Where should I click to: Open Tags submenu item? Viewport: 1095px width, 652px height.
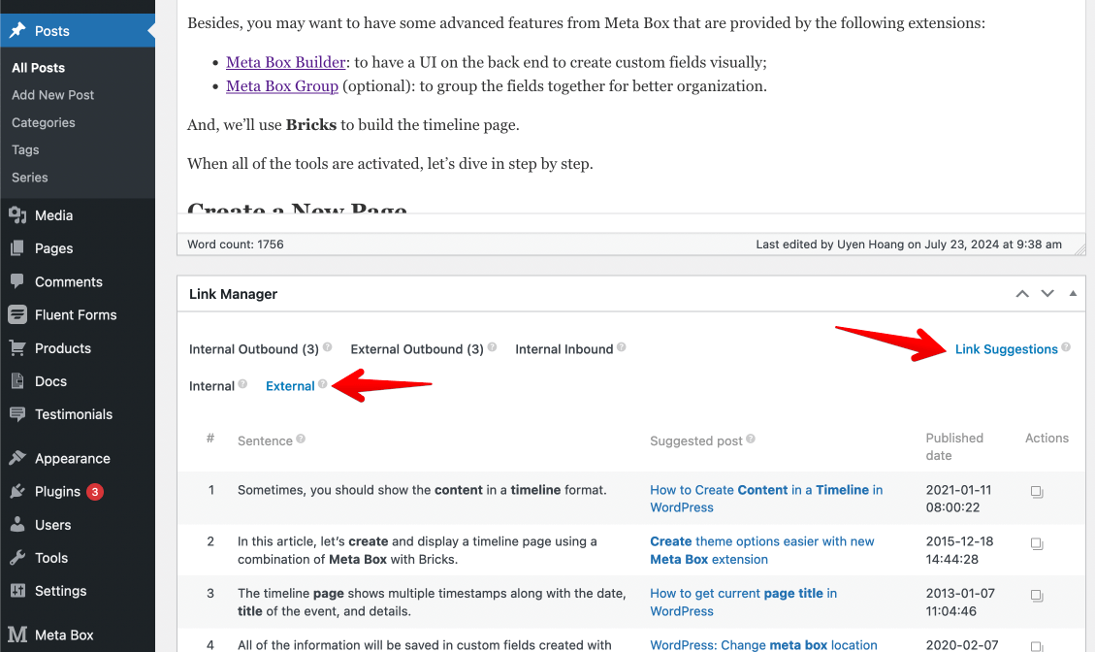point(25,149)
